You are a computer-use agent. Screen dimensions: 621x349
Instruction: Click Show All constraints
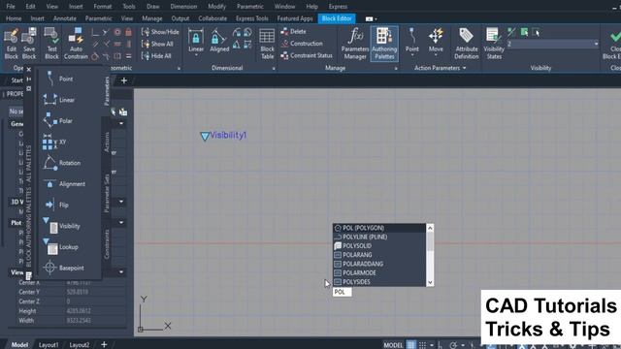157,44
